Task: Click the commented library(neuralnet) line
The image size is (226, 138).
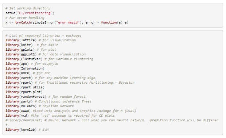Action: tap(112, 122)
